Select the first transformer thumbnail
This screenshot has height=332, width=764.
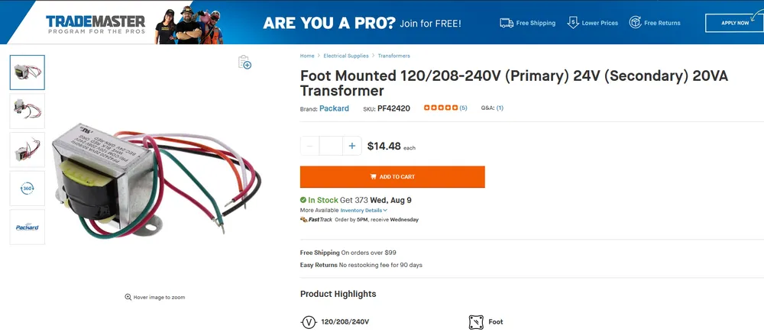click(28, 73)
